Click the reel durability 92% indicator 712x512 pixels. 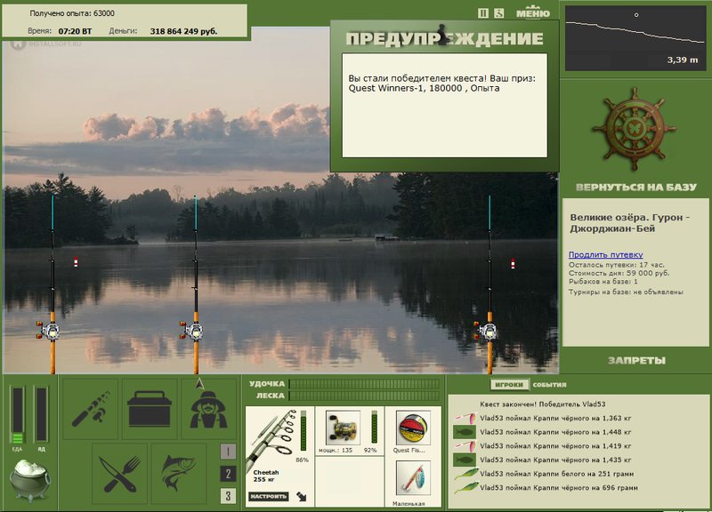point(374,427)
